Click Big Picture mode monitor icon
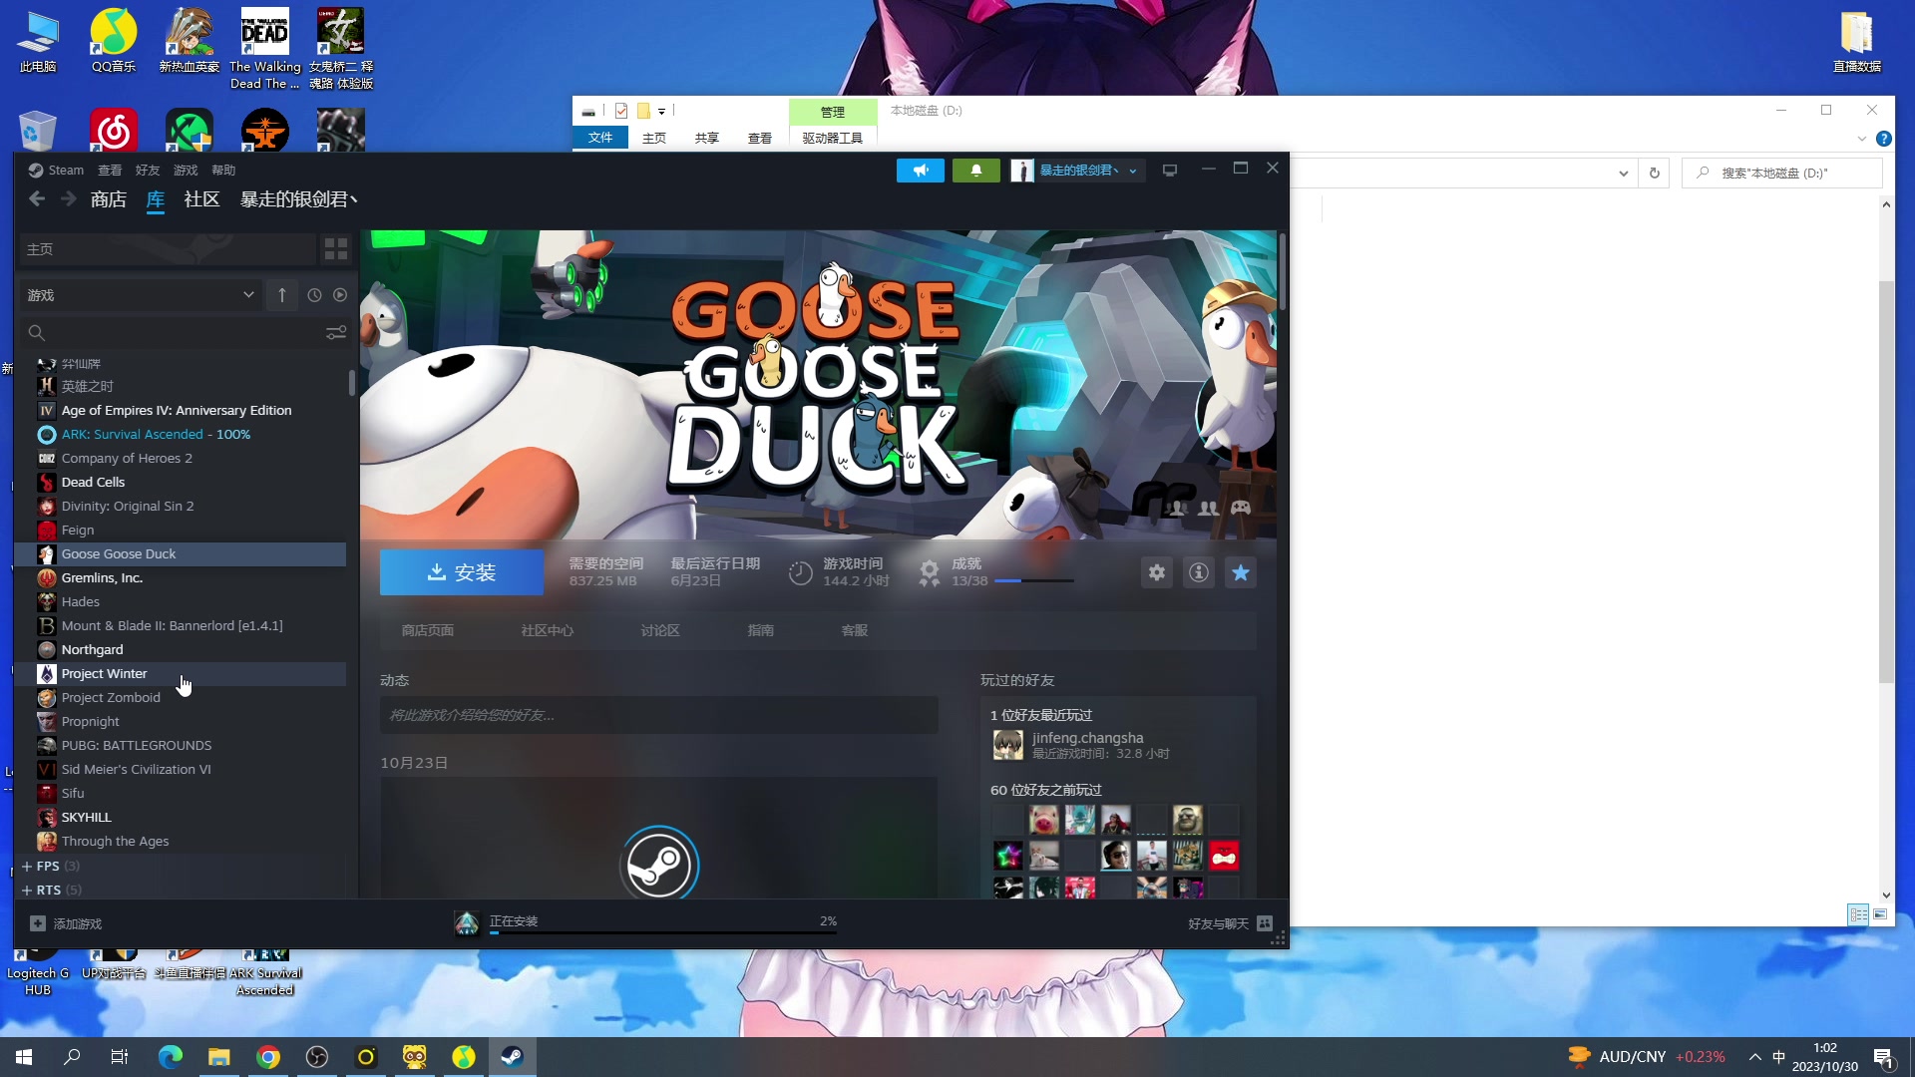 click(1170, 171)
